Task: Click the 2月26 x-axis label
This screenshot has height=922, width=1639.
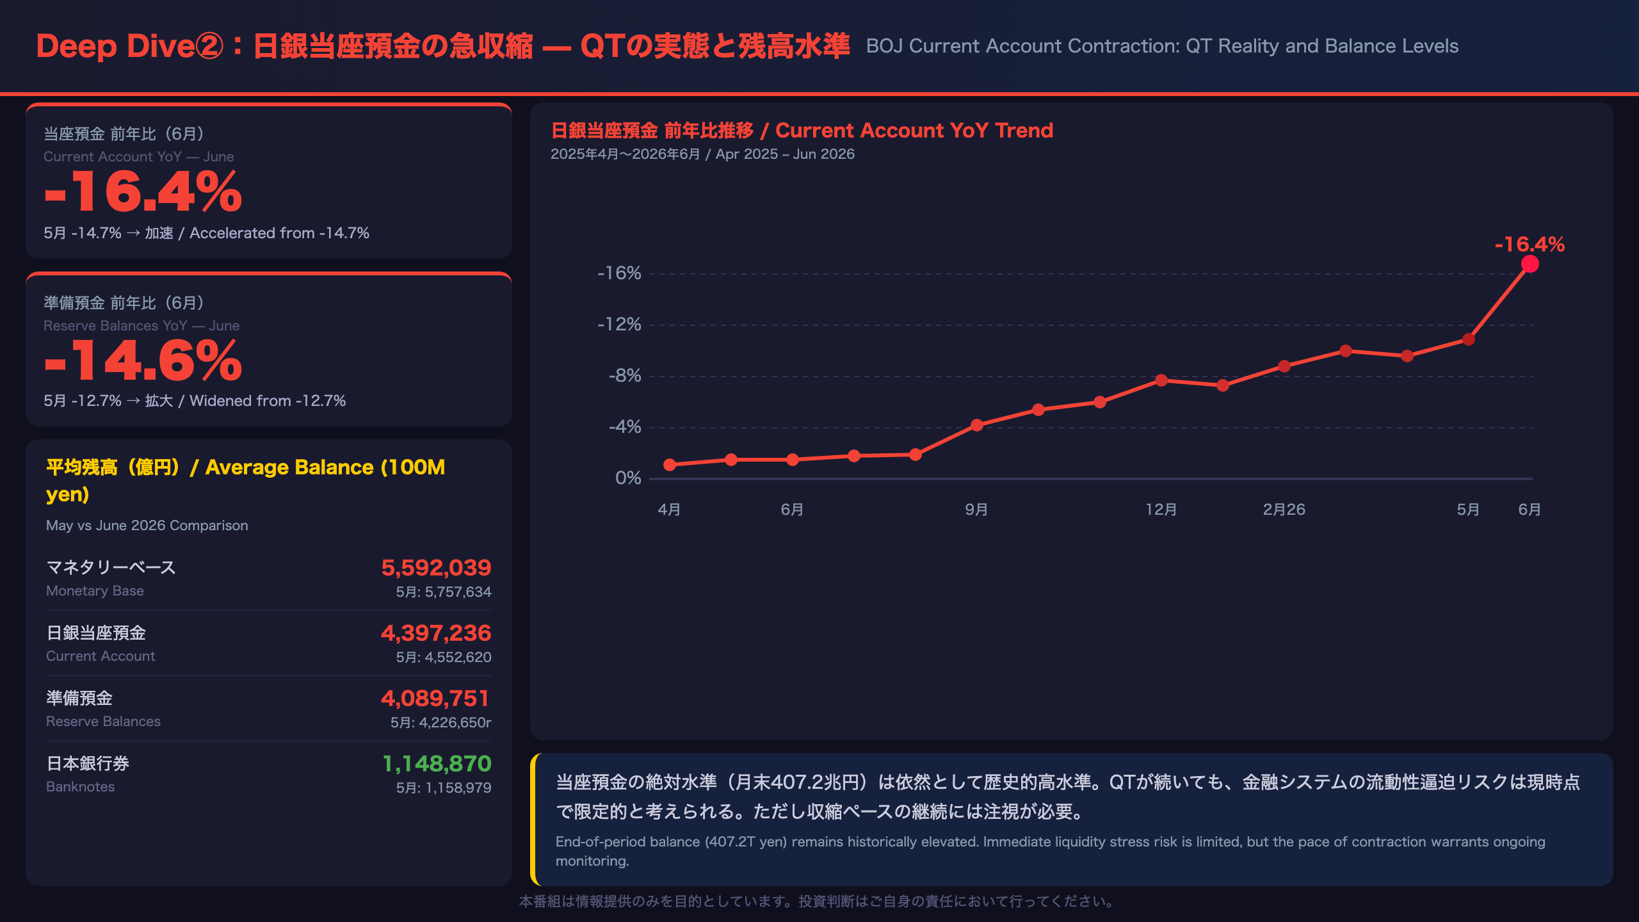Action: coord(1284,510)
